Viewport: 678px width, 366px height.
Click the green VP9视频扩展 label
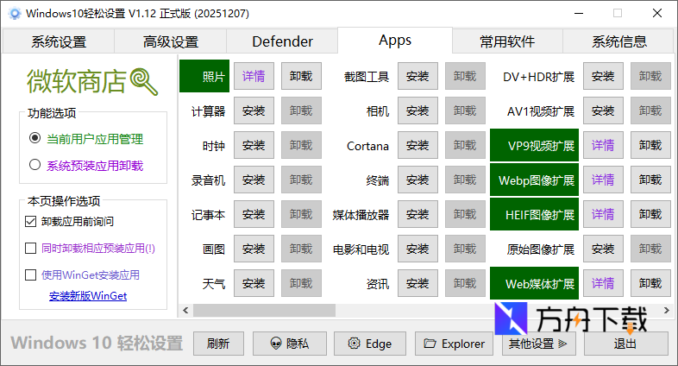[534, 145]
